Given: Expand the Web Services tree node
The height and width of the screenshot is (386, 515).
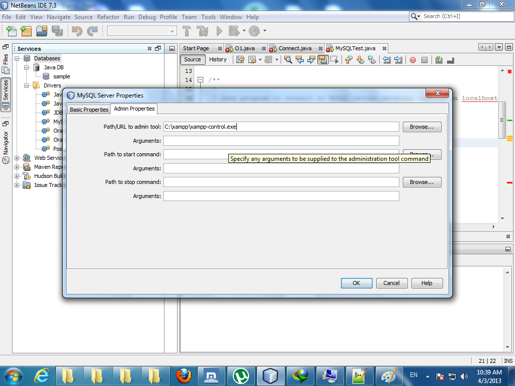Looking at the screenshot, I should (17, 158).
